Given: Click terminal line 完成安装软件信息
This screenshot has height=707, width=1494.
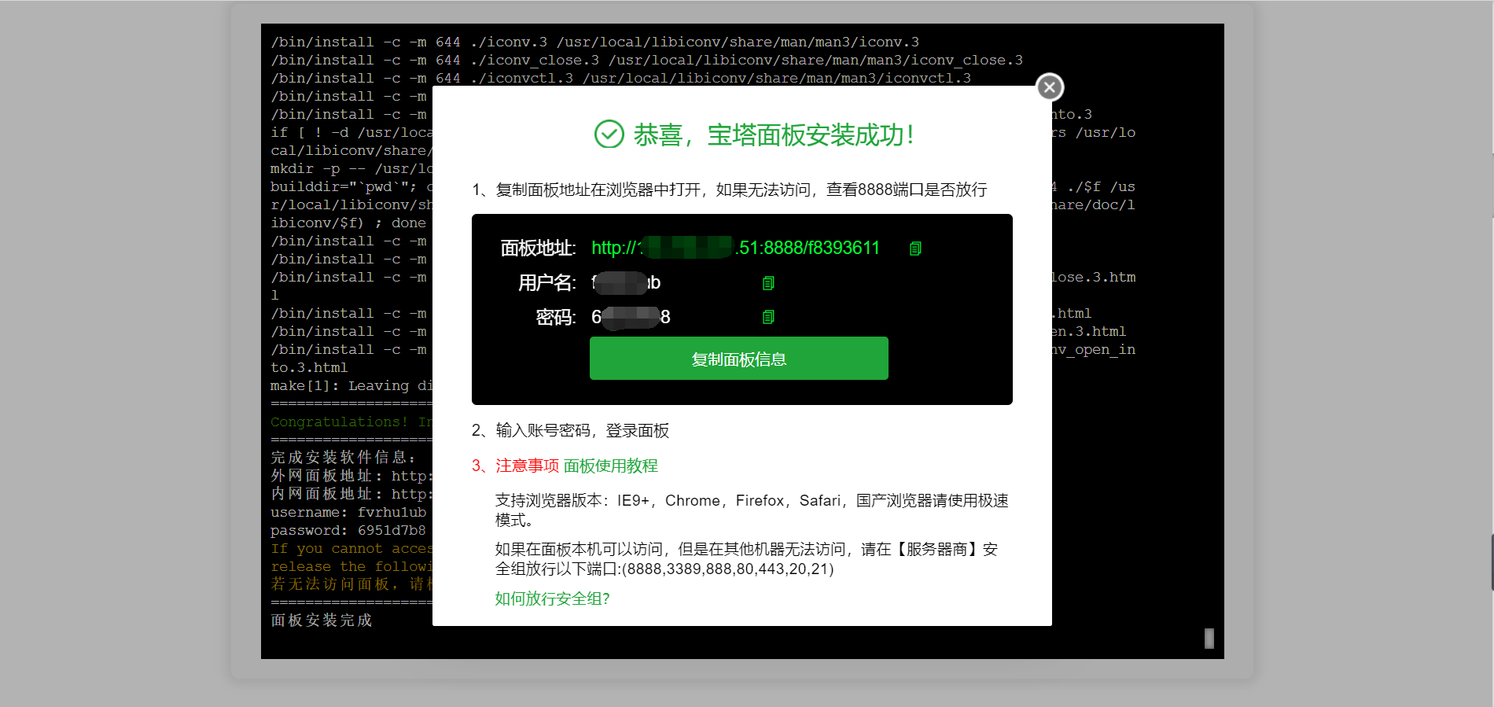Looking at the screenshot, I should 343,458.
